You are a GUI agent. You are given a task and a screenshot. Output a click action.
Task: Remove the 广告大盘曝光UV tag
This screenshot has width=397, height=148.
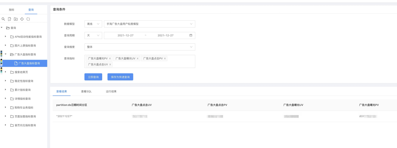click(138, 58)
